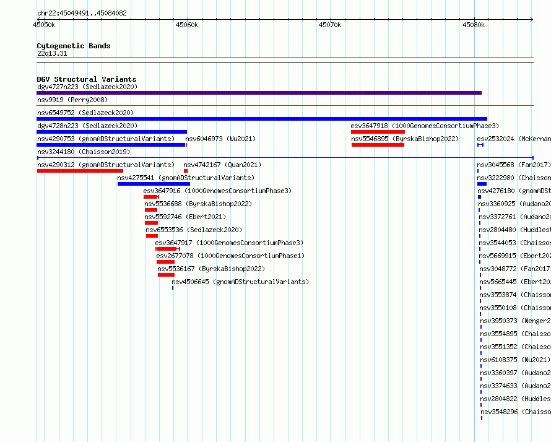Open the esv2677078 (1000GenomesConsortiumPhase1) label
Viewport: 551px width, 442px height.
click(x=230, y=256)
